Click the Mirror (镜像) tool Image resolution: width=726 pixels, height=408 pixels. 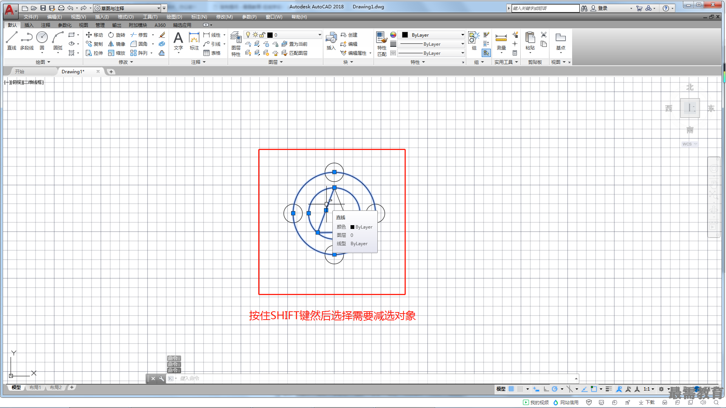[x=116, y=44]
